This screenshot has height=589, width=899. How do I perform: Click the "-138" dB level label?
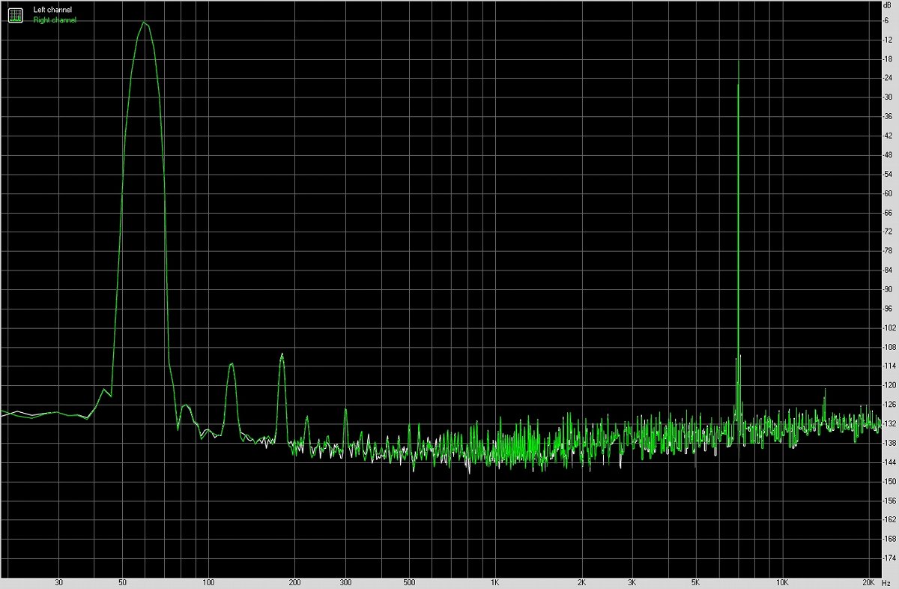(x=889, y=443)
